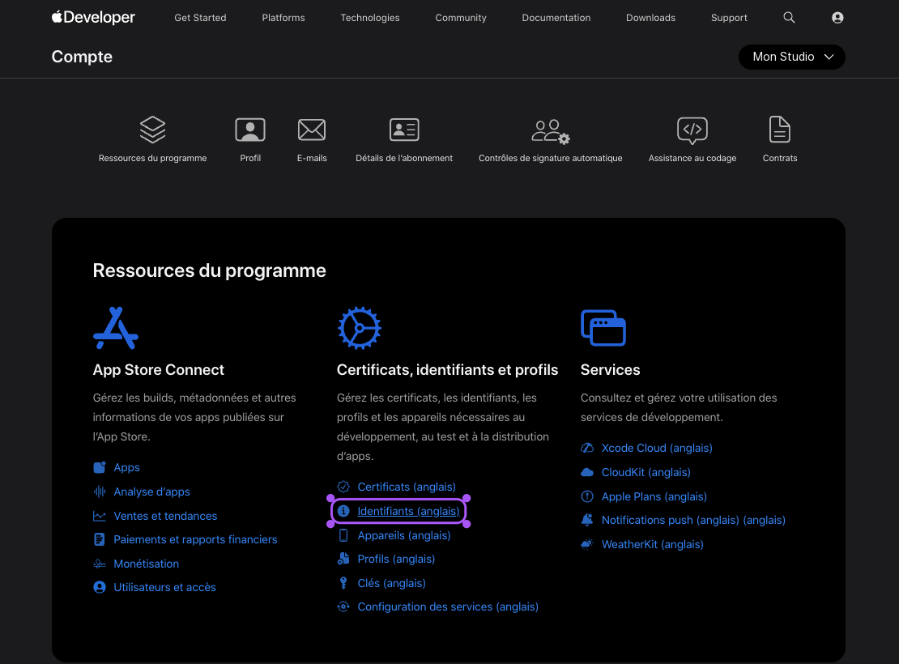Go to the Apple Developer logo home
This screenshot has width=899, height=664.
(93, 17)
